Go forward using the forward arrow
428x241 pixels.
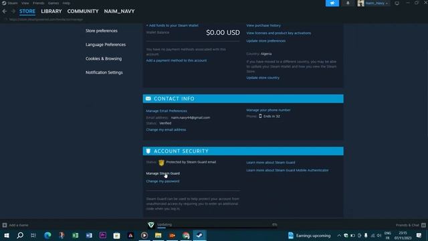point(13,11)
